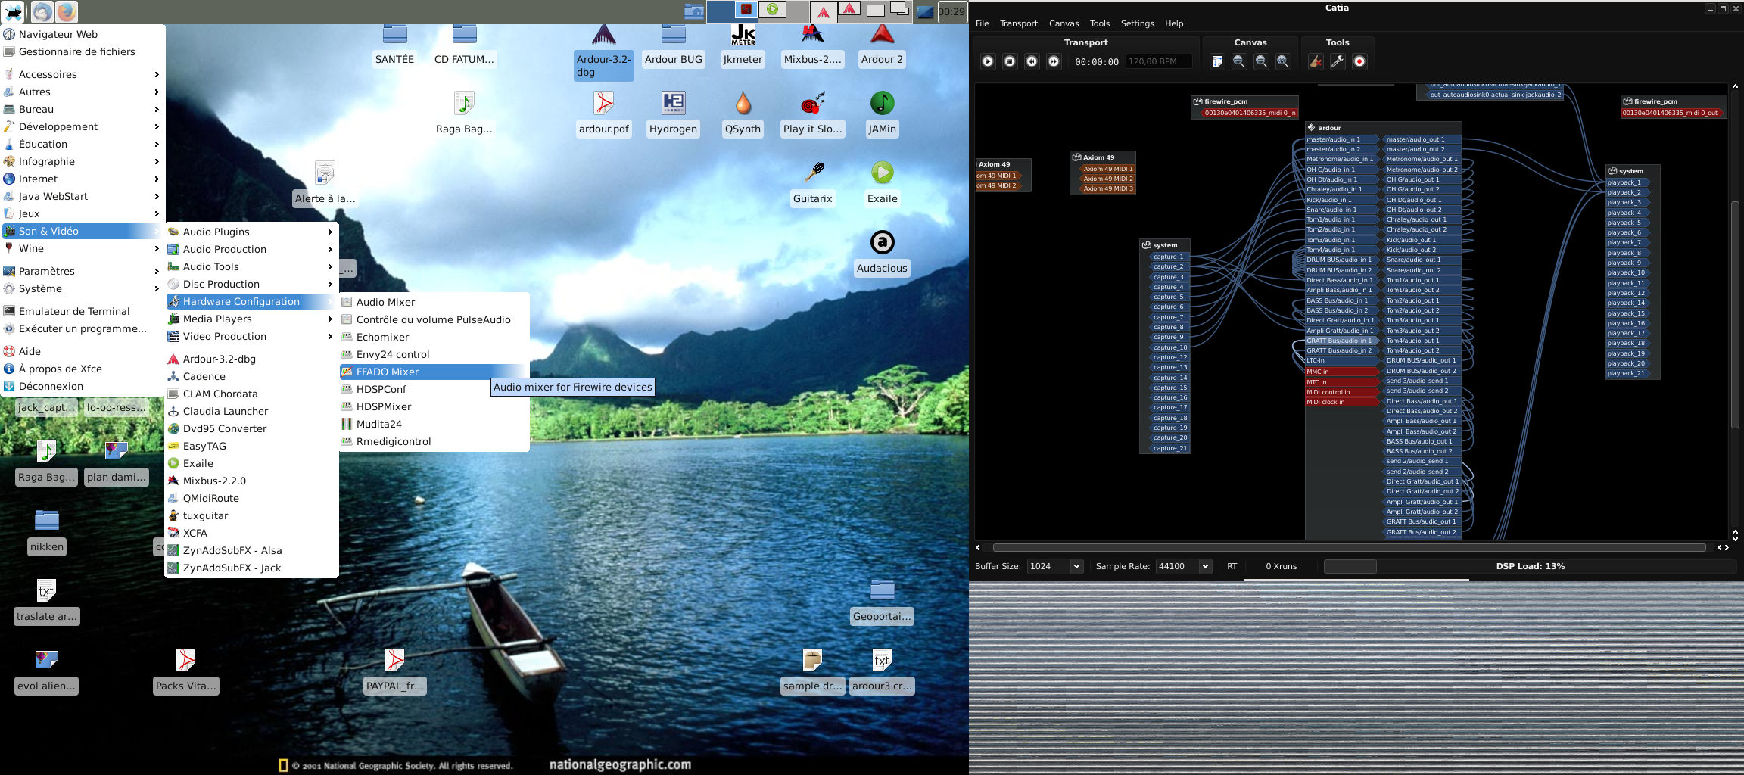Reset Catia canvas zoom to 100%

pos(1283,61)
